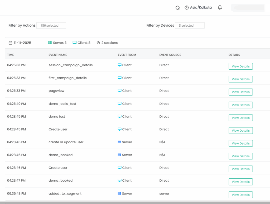Click the sessions clock icon near 2 sessions
The height and width of the screenshot is (204, 270).
98,42
